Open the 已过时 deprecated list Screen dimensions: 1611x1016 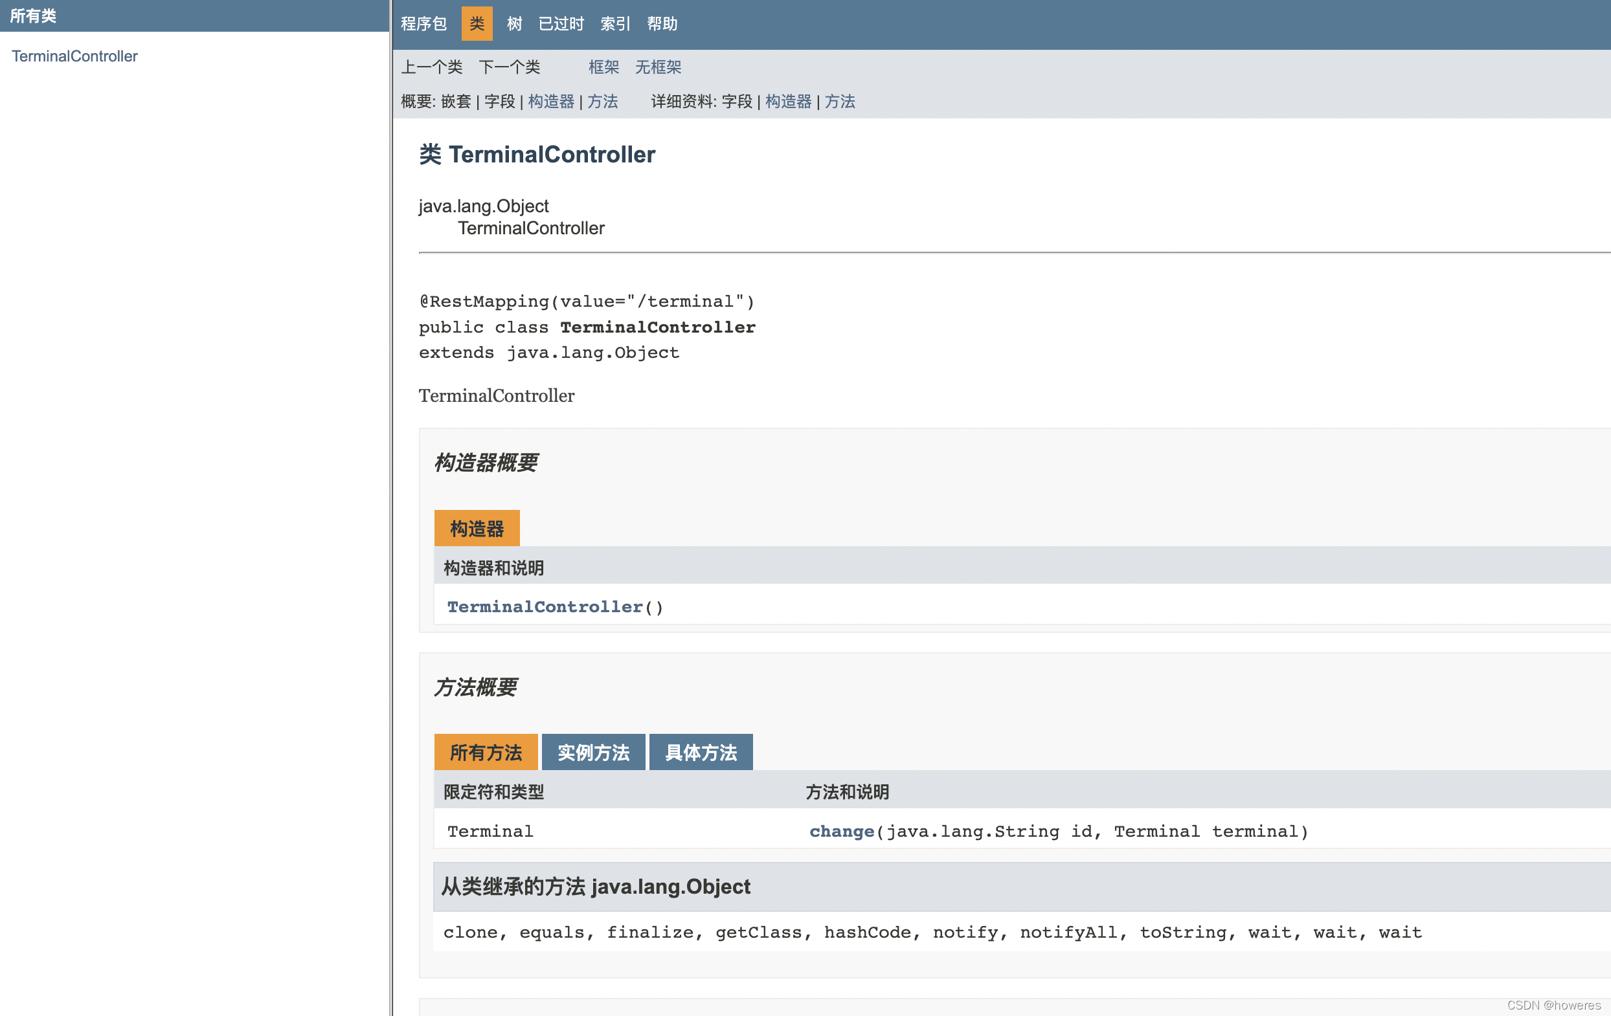561,24
